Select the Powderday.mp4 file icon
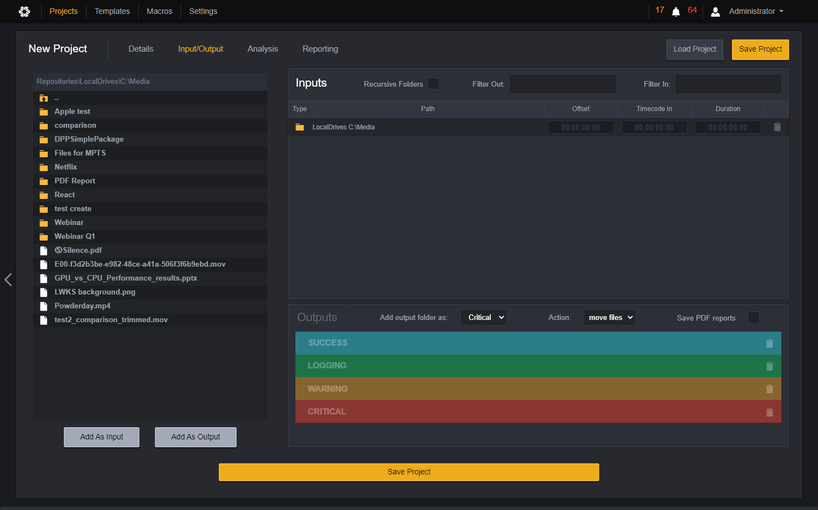The width and height of the screenshot is (818, 510). click(x=44, y=306)
